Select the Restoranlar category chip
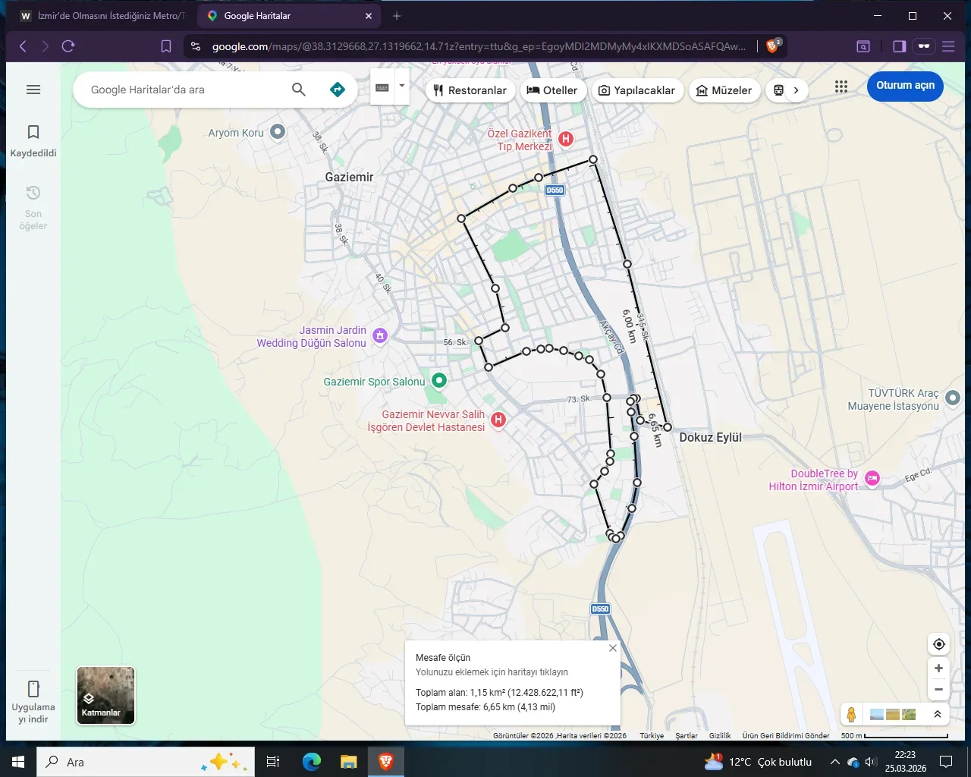971x777 pixels. 470,90
